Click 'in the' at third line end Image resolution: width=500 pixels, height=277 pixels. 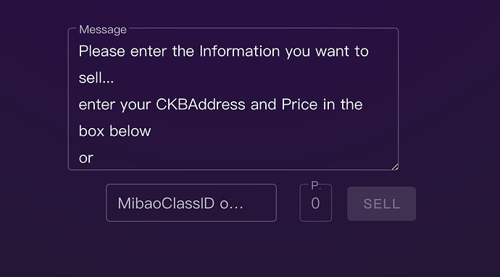(343, 104)
